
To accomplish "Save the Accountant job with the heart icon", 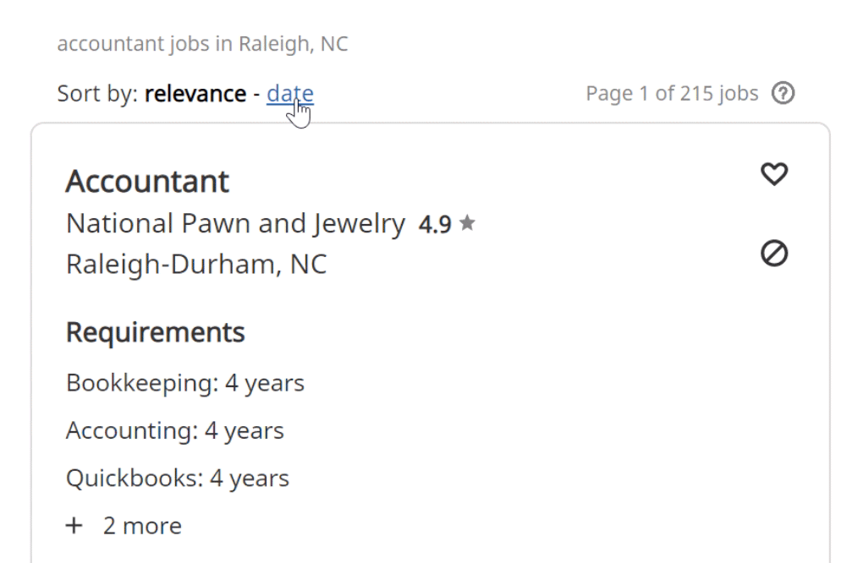I will [x=774, y=174].
